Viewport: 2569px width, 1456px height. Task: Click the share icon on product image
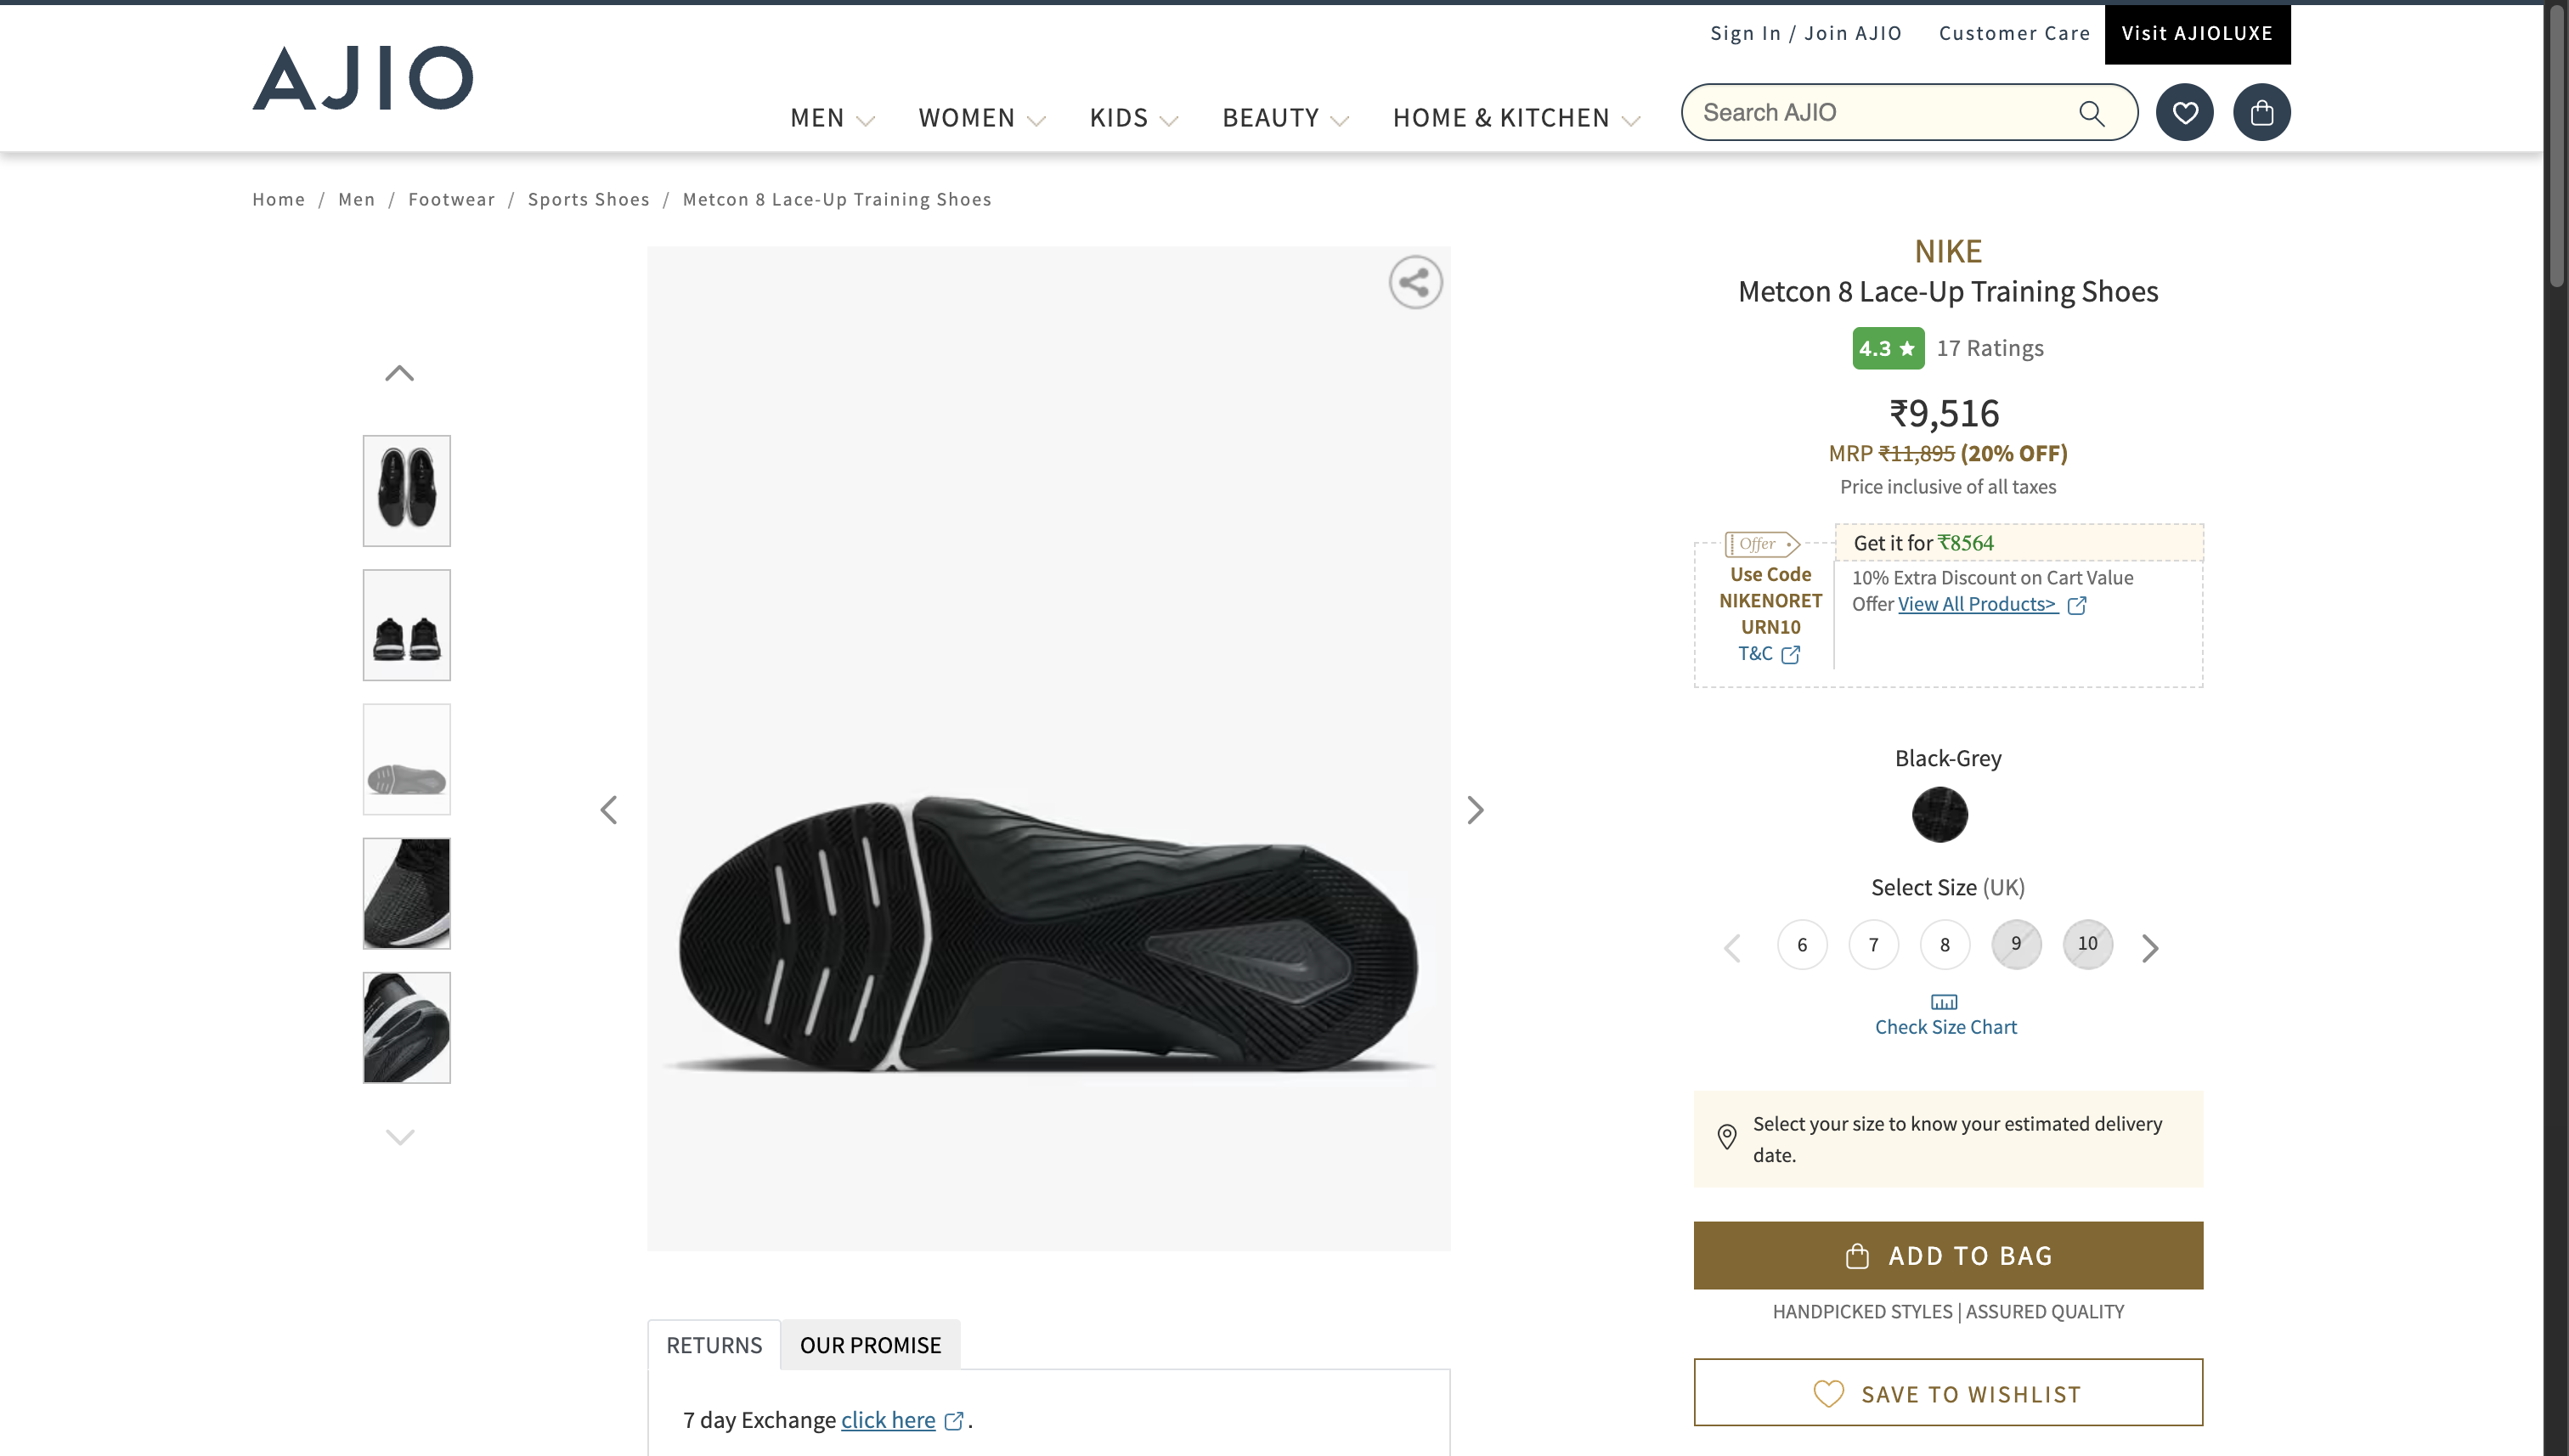coord(1415,282)
